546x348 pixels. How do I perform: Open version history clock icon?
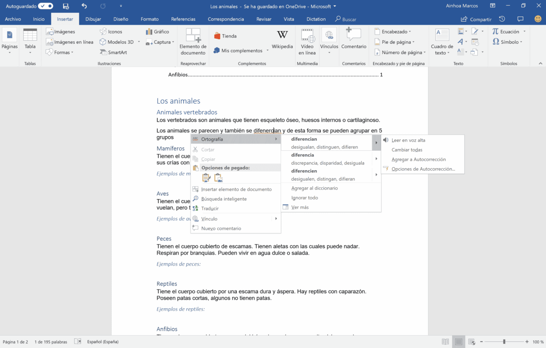(502, 19)
